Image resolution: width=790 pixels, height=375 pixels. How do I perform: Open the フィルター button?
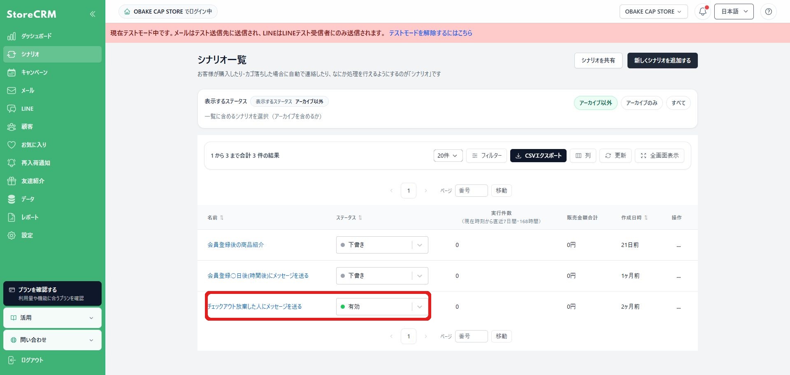tap(486, 156)
